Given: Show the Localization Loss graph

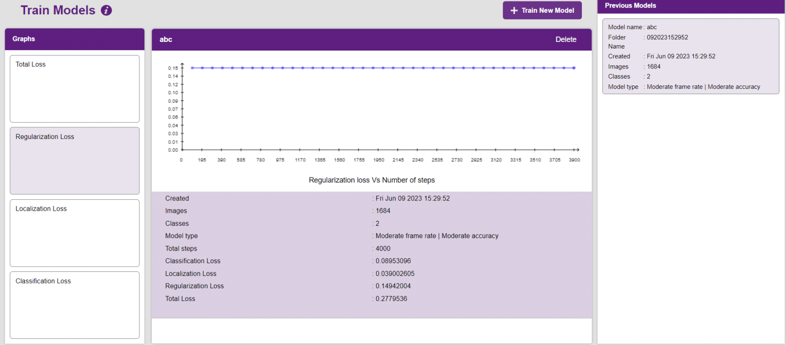Looking at the screenshot, I should (74, 233).
